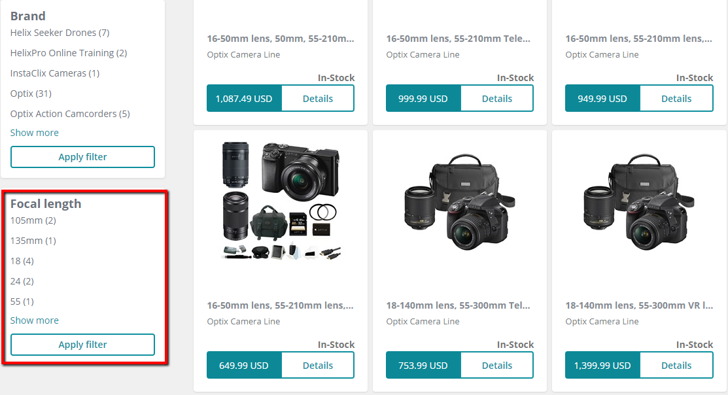Expand Focal length list with Show more

coord(35,320)
